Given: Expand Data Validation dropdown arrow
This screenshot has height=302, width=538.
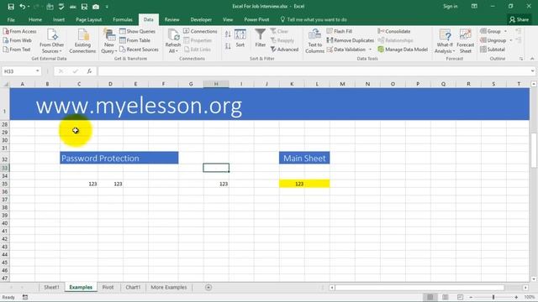Looking at the screenshot, I should coord(370,49).
